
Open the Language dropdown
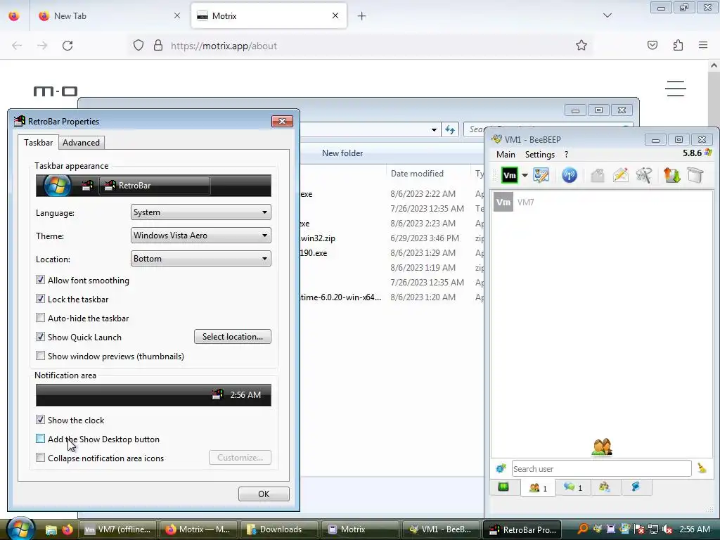pyautogui.click(x=200, y=212)
